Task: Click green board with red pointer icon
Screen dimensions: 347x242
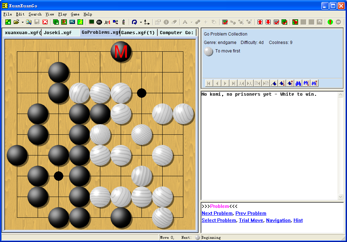Action: pyautogui.click(x=295, y=22)
